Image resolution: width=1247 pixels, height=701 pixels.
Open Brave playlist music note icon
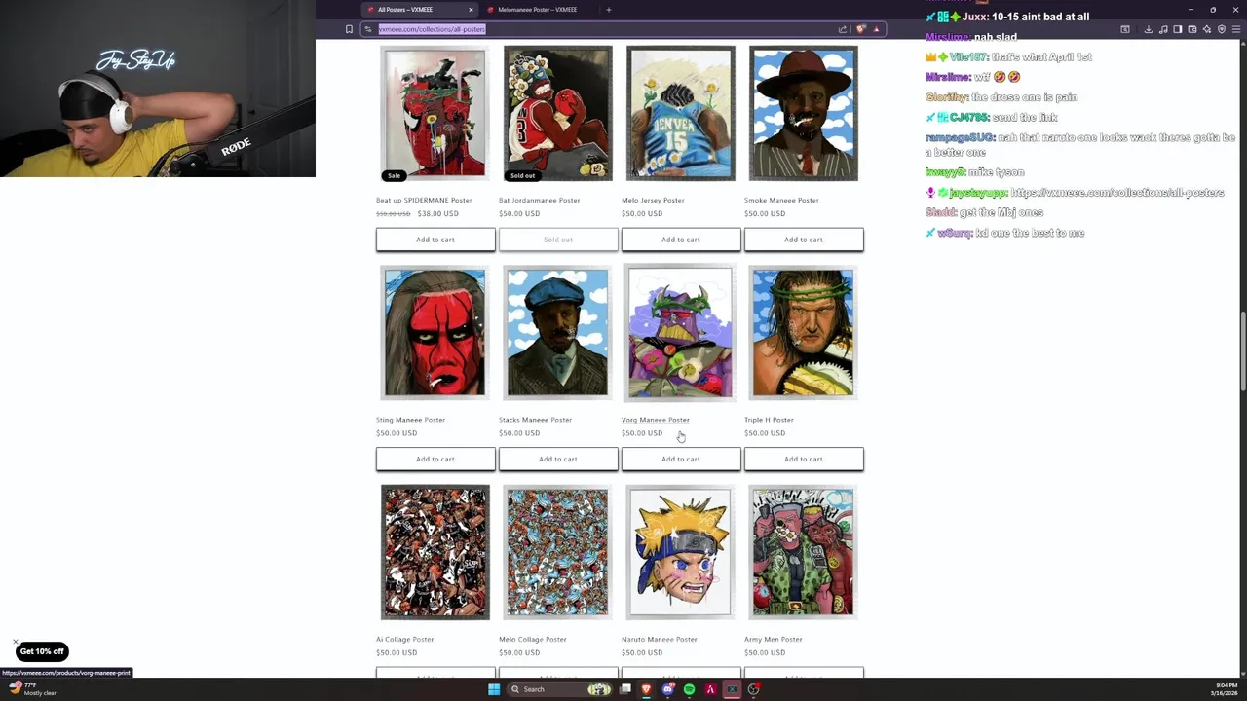pos(1163,29)
